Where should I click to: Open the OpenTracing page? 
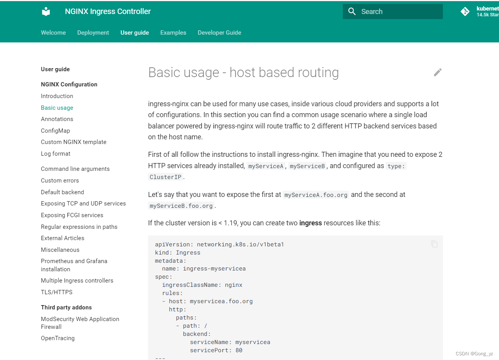58,338
